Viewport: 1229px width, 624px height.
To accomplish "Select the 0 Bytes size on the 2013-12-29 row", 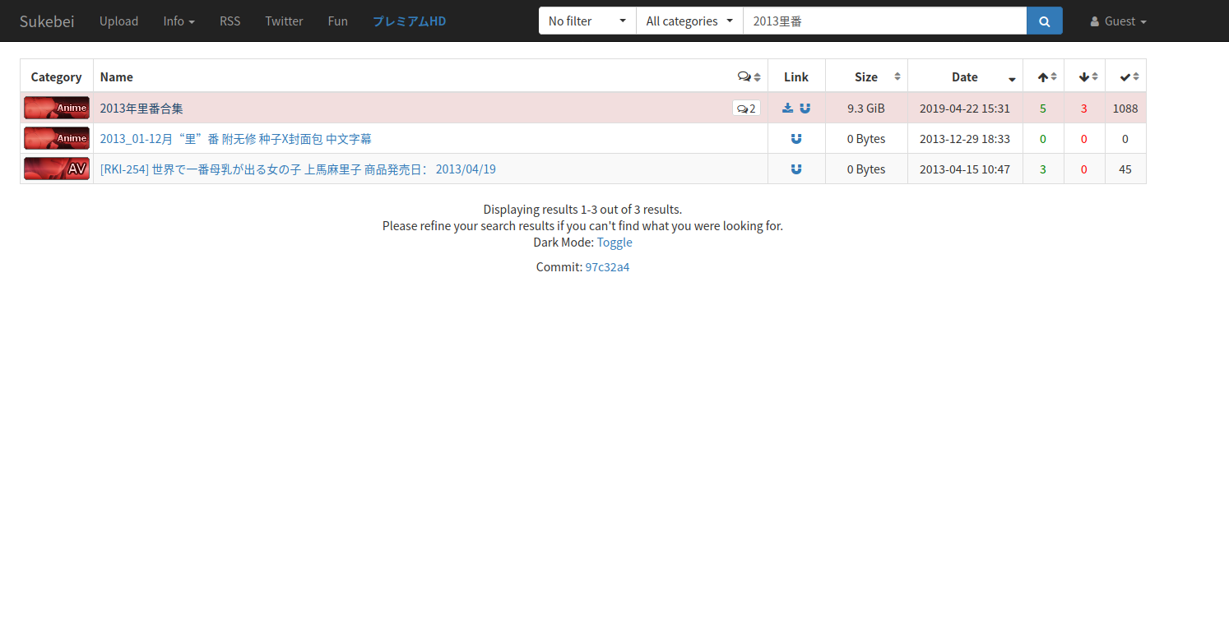I will [866, 139].
